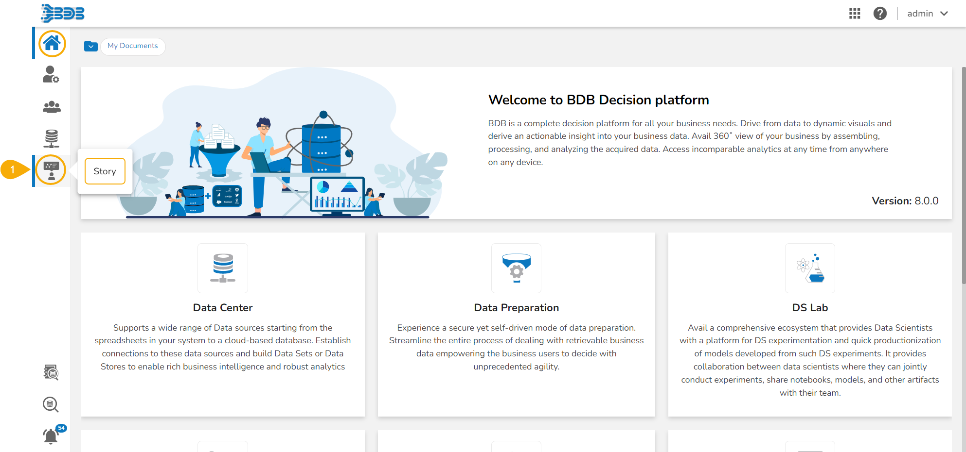Open the apps grid menu
The image size is (966, 452).
[x=855, y=14]
